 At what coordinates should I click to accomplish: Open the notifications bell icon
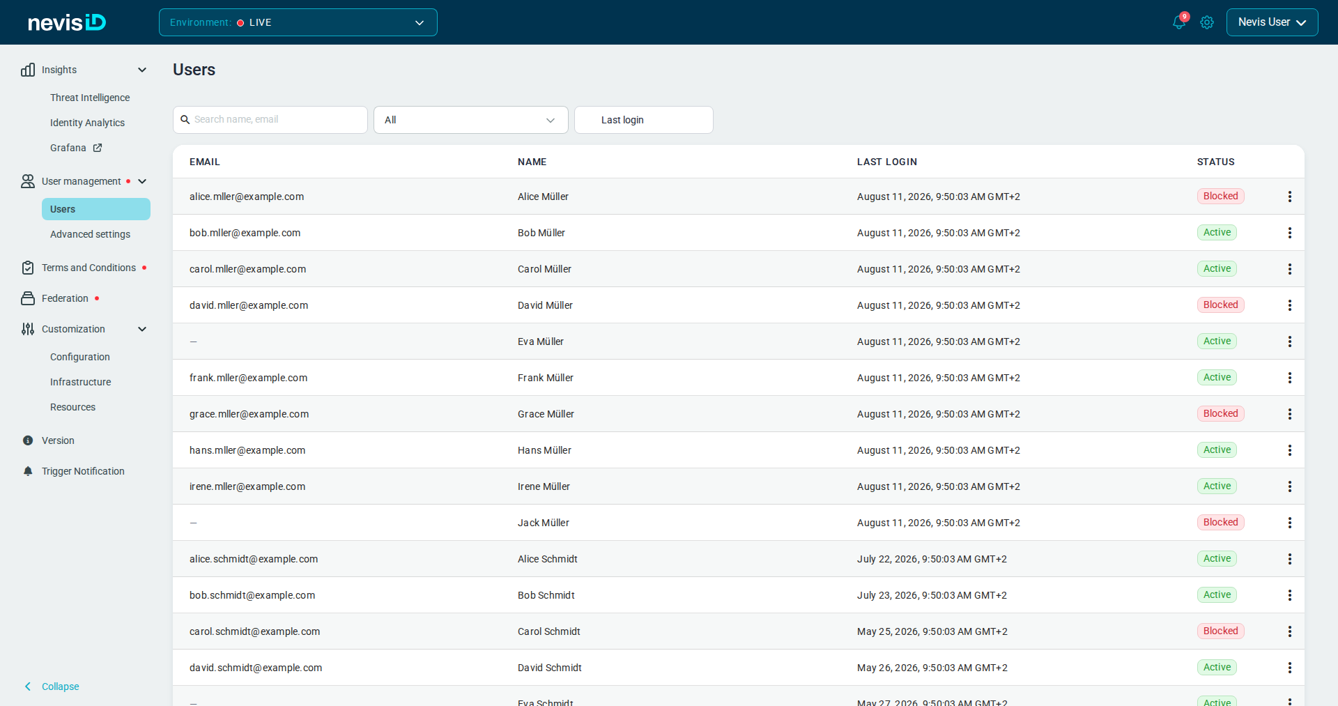pyautogui.click(x=1178, y=22)
